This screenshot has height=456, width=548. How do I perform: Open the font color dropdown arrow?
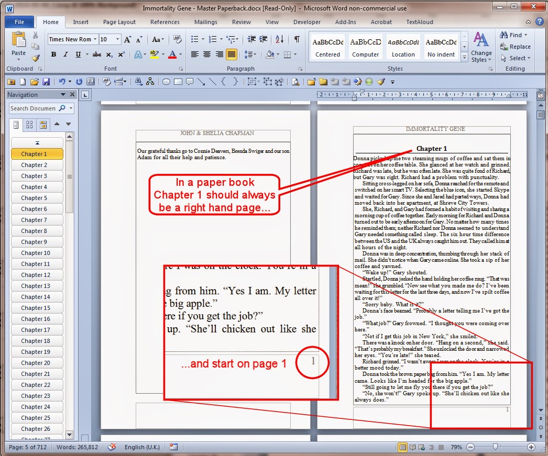(x=180, y=54)
